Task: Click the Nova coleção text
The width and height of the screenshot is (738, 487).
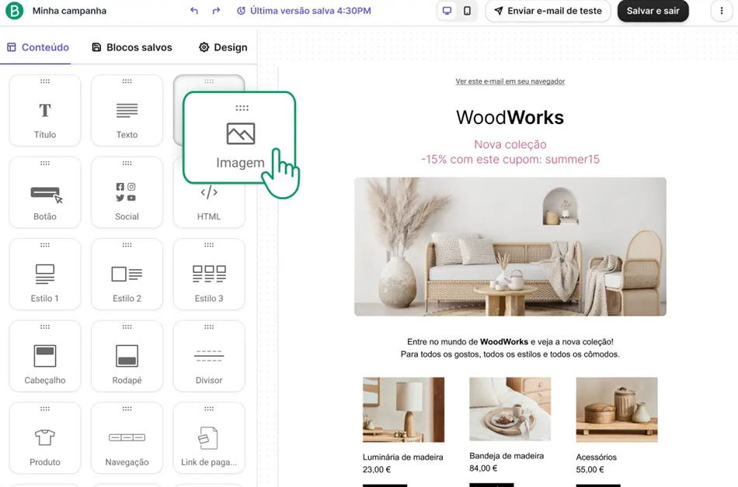Action: [510, 144]
